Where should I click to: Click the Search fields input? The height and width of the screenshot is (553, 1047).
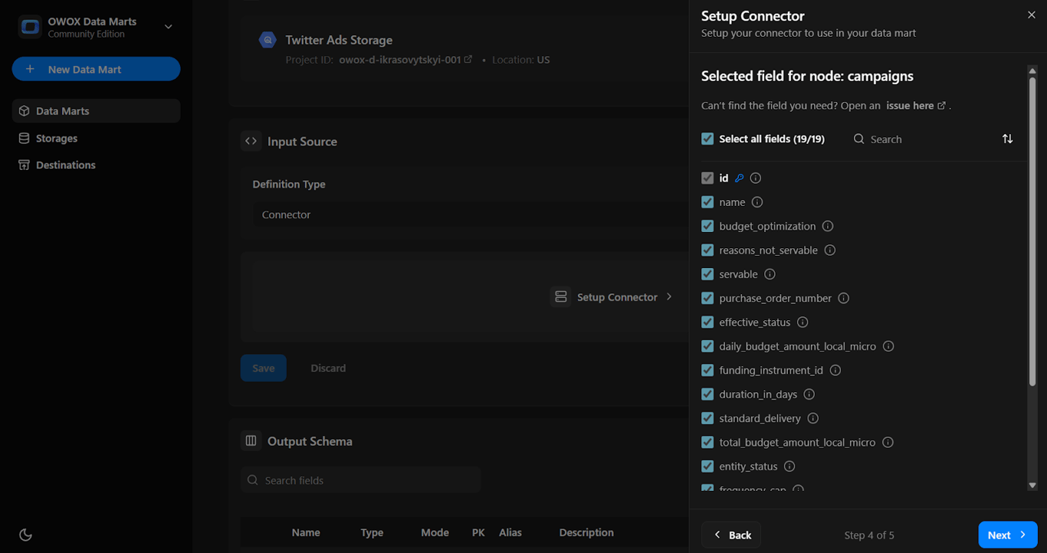click(360, 480)
